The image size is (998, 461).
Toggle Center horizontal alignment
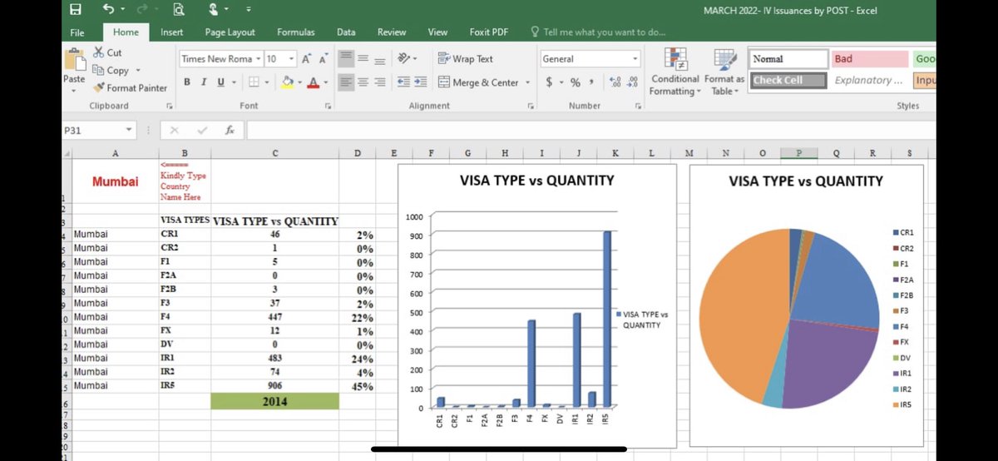pos(363,82)
